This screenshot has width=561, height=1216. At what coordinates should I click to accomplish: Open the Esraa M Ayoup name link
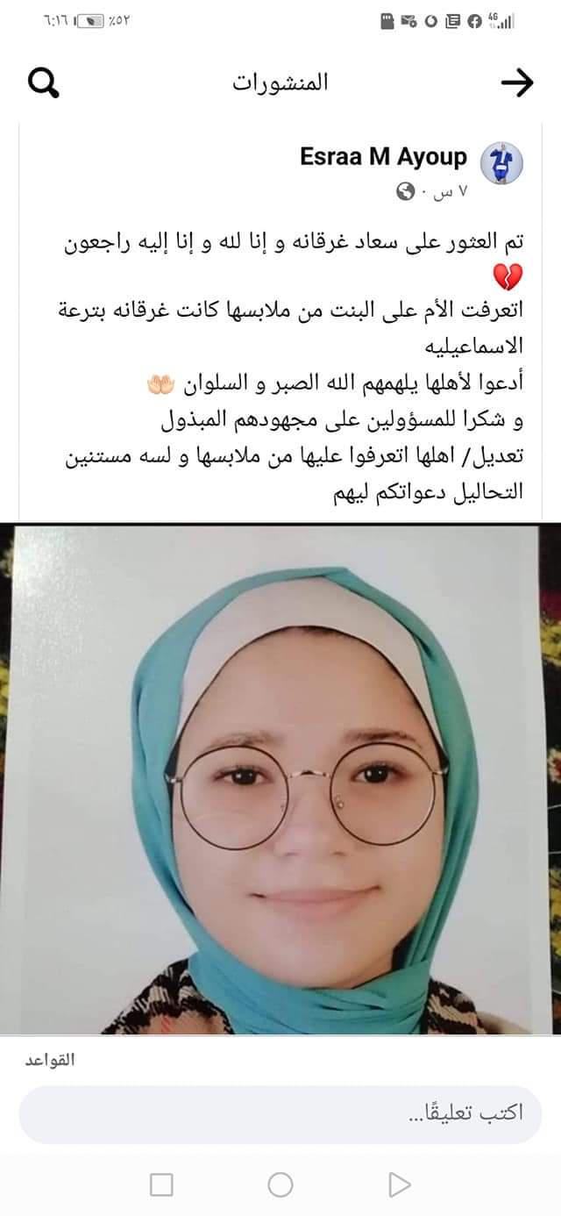click(383, 158)
